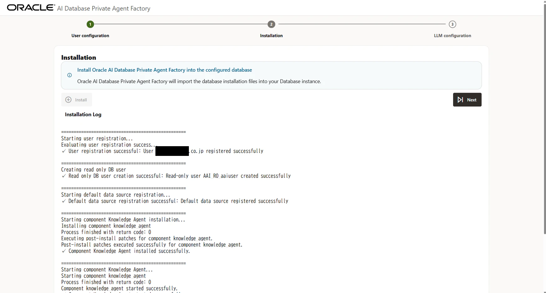The height and width of the screenshot is (293, 546).
Task: Click the "User registration successful" log line
Action: (x=163, y=151)
